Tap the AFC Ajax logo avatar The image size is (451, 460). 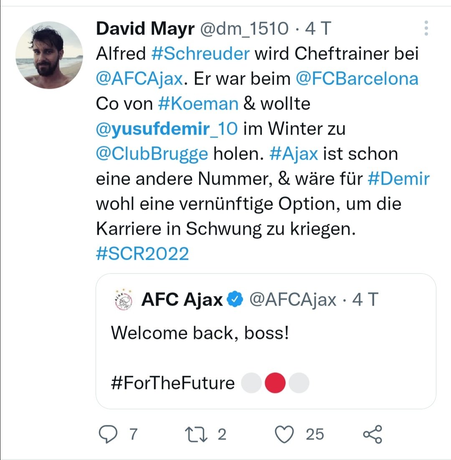point(124,300)
